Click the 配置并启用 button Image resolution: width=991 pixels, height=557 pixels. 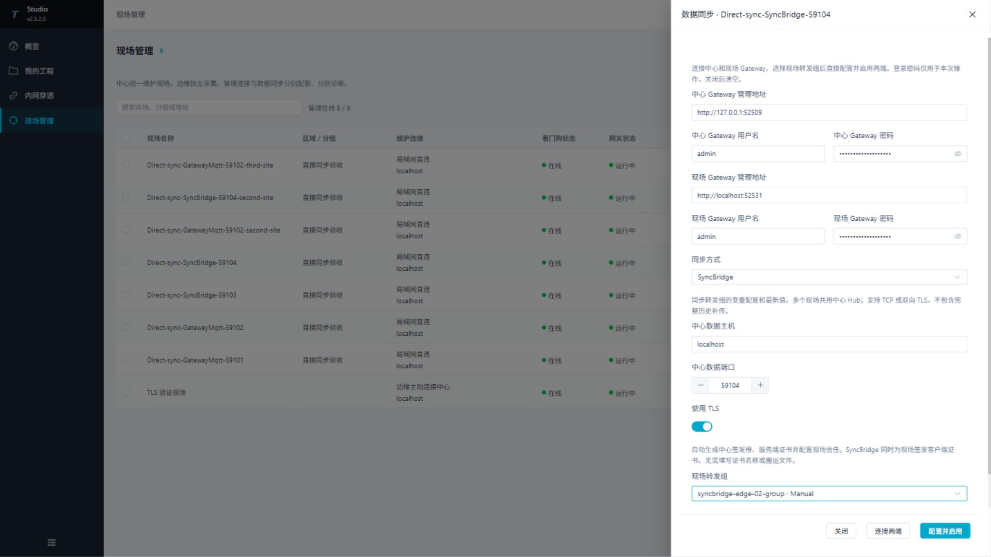click(945, 531)
